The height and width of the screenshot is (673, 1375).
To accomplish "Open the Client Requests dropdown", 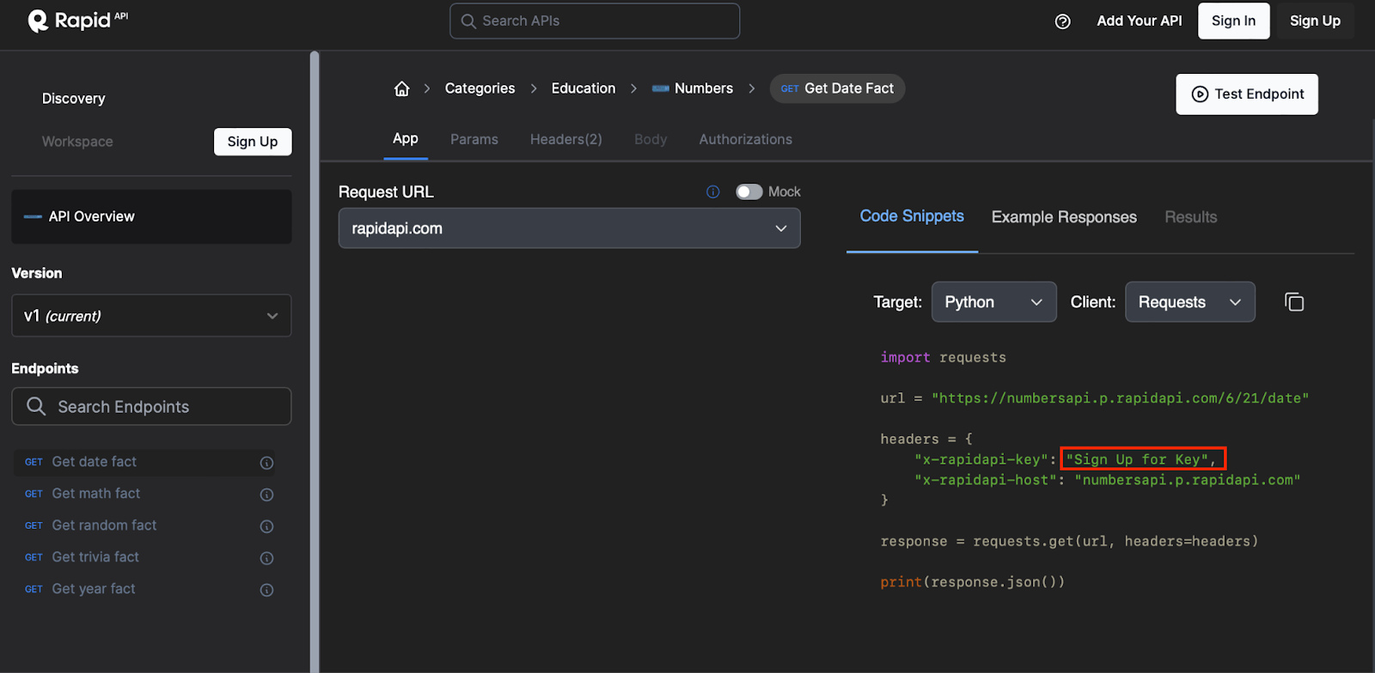I will [1189, 302].
